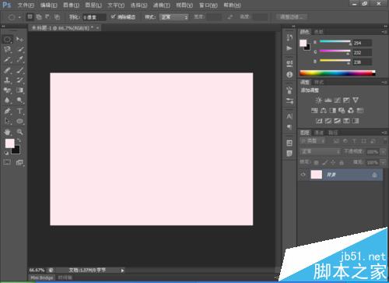This screenshot has width=389, height=283.
Task: Open the Style dropdown in options bar
Action: (x=173, y=17)
